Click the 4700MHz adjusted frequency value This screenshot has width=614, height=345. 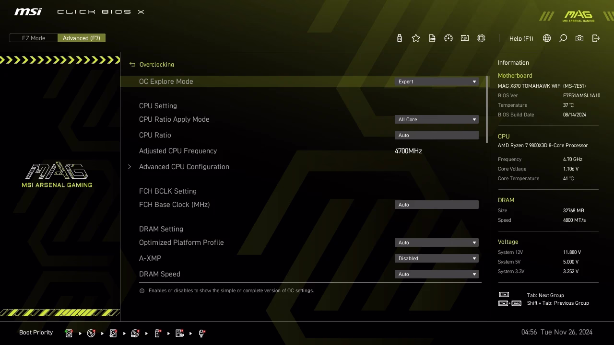[x=408, y=151]
